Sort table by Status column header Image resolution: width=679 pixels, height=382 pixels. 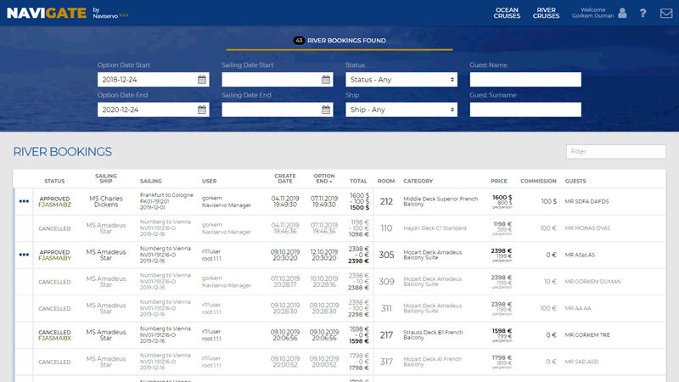tap(54, 181)
